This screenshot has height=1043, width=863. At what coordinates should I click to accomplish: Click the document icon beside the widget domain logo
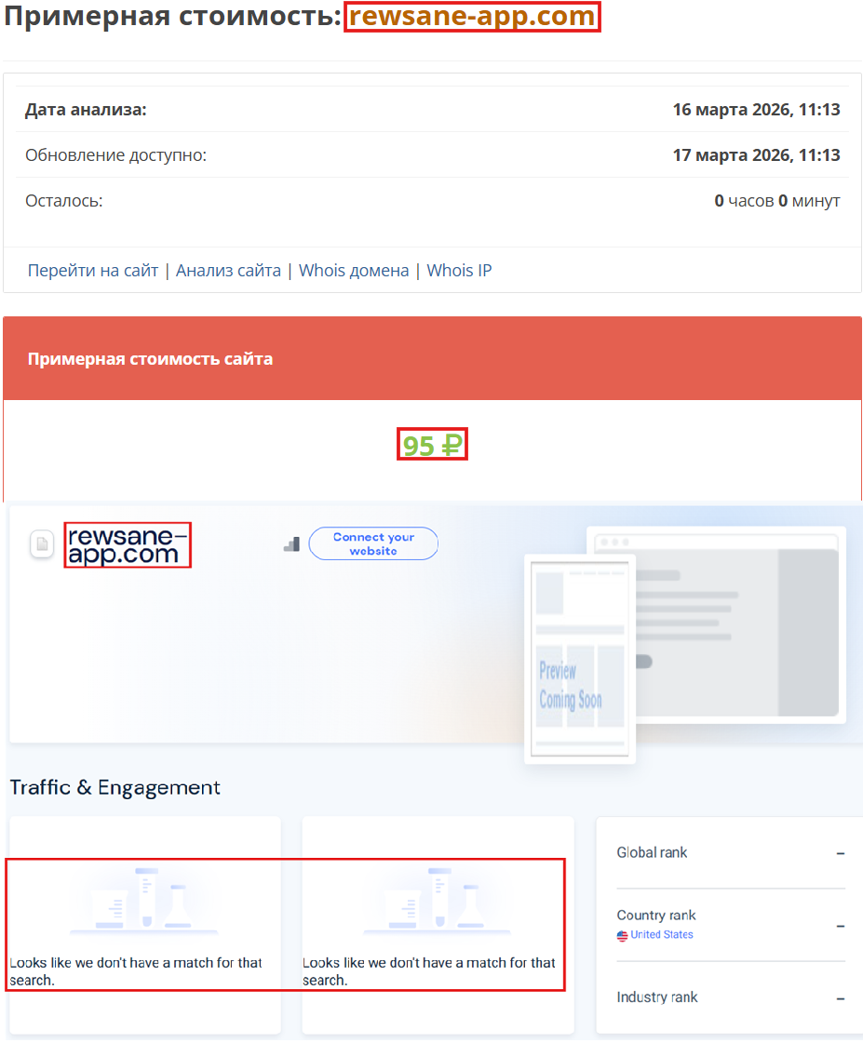click(x=42, y=545)
